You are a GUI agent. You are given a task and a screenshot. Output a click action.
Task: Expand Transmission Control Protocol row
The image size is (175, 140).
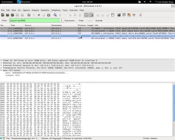pyautogui.click(x=1, y=68)
